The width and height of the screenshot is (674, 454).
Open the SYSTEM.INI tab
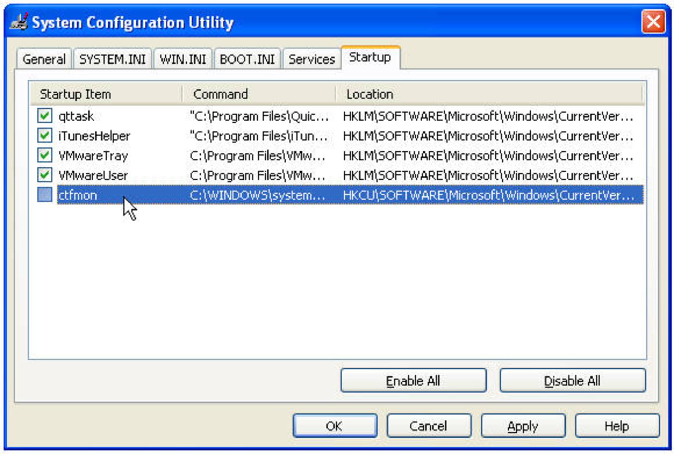tap(112, 59)
